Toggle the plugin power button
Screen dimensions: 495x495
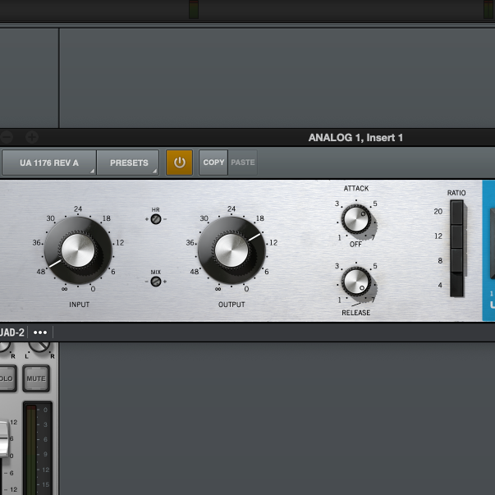click(x=179, y=163)
